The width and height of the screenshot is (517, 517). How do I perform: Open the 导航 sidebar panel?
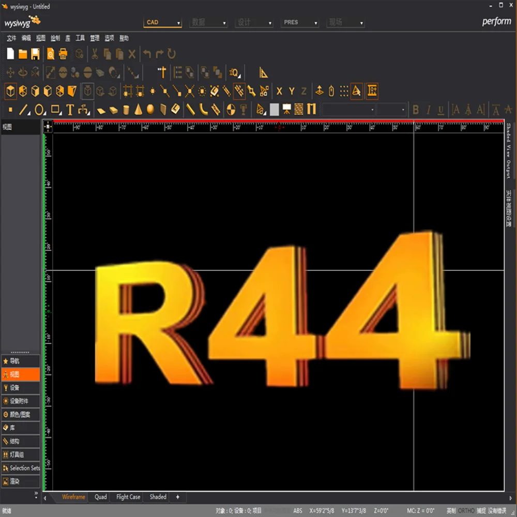click(x=21, y=361)
